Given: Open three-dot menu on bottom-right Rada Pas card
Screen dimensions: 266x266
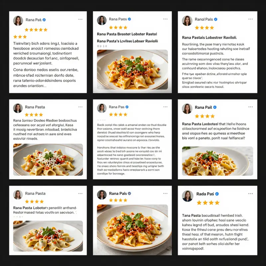Looking at the screenshot, I should tap(250, 194).
